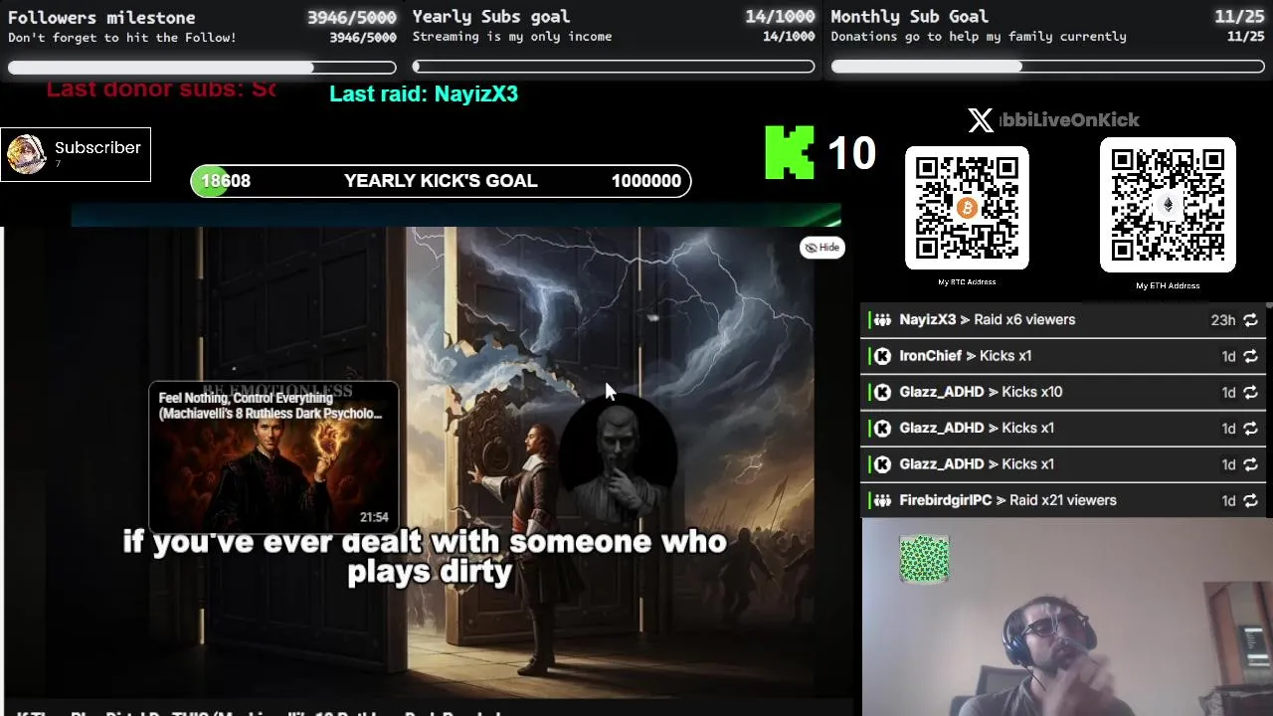Click the 'Monthly Sub Goal' title
Viewport: 1273px width, 716px height.
(x=909, y=16)
